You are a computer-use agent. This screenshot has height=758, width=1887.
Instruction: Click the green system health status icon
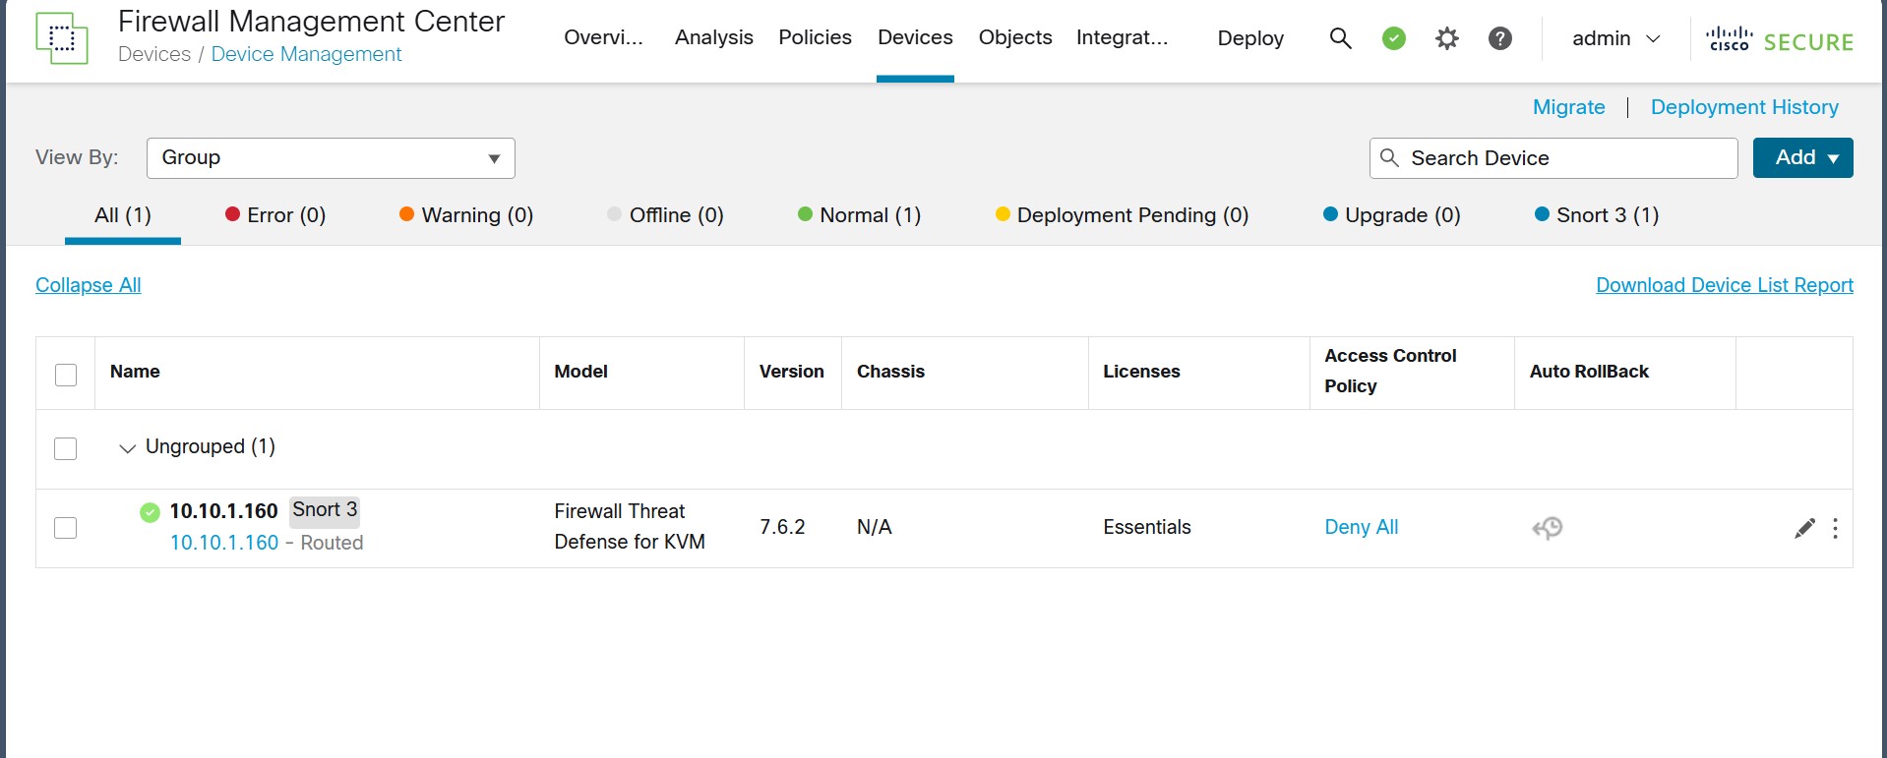tap(1393, 38)
